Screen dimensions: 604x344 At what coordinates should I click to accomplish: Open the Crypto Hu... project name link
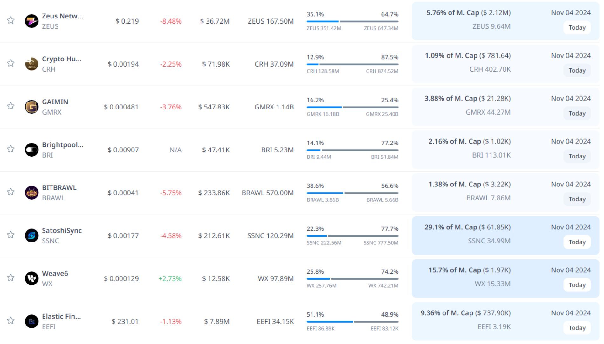coord(62,59)
